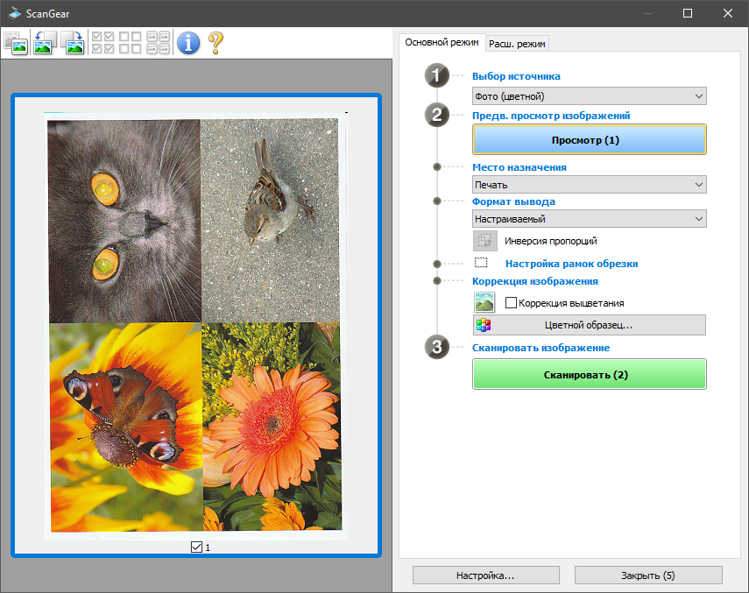749x593 pixels.
Task: Click the Настройка... button
Action: tap(486, 575)
